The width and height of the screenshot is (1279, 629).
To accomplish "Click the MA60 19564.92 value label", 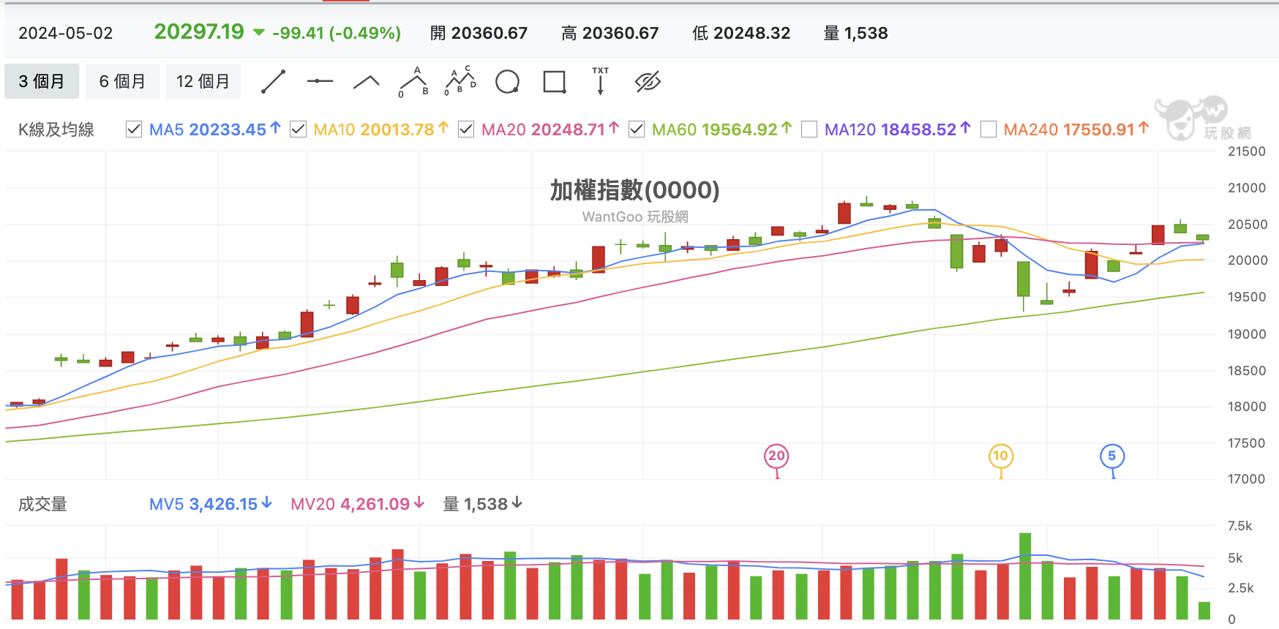I will click(721, 129).
